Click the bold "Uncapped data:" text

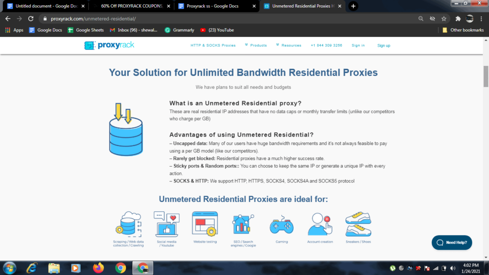[x=190, y=143]
